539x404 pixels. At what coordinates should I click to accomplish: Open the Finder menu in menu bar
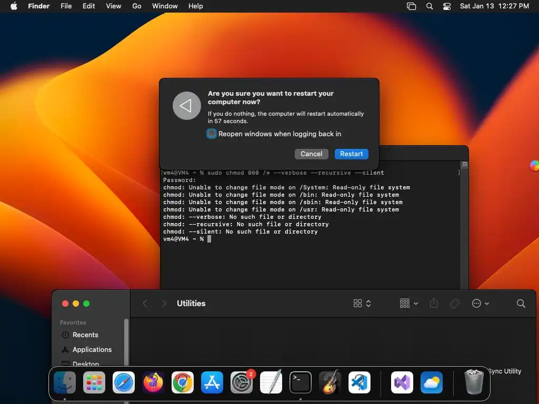tap(38, 6)
